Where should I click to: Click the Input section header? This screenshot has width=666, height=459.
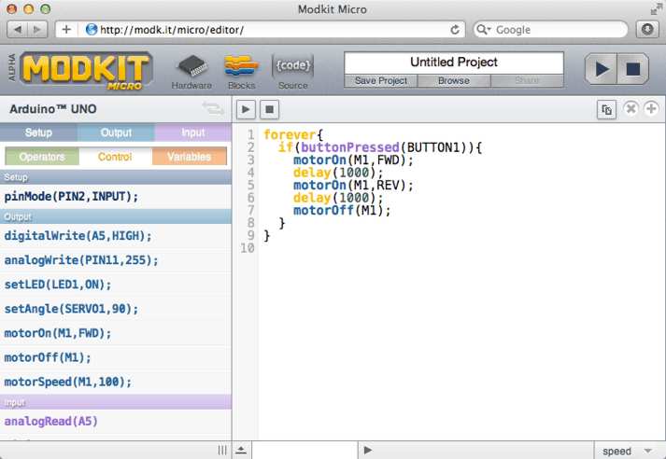tap(116, 402)
